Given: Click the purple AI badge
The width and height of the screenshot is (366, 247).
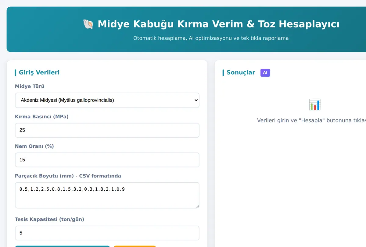Looking at the screenshot, I should (x=265, y=72).
